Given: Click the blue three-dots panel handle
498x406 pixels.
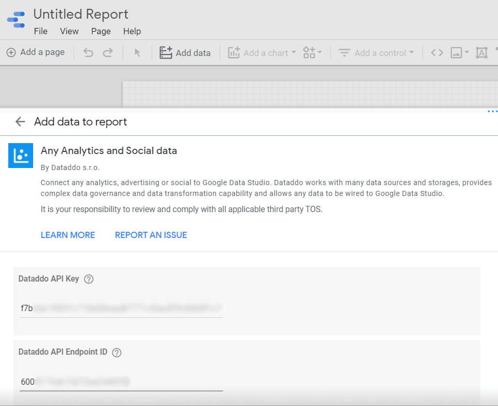Looking at the screenshot, I should [492, 111].
